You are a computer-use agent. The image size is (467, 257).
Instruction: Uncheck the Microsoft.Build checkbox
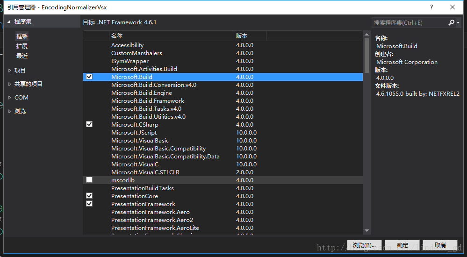coord(89,77)
